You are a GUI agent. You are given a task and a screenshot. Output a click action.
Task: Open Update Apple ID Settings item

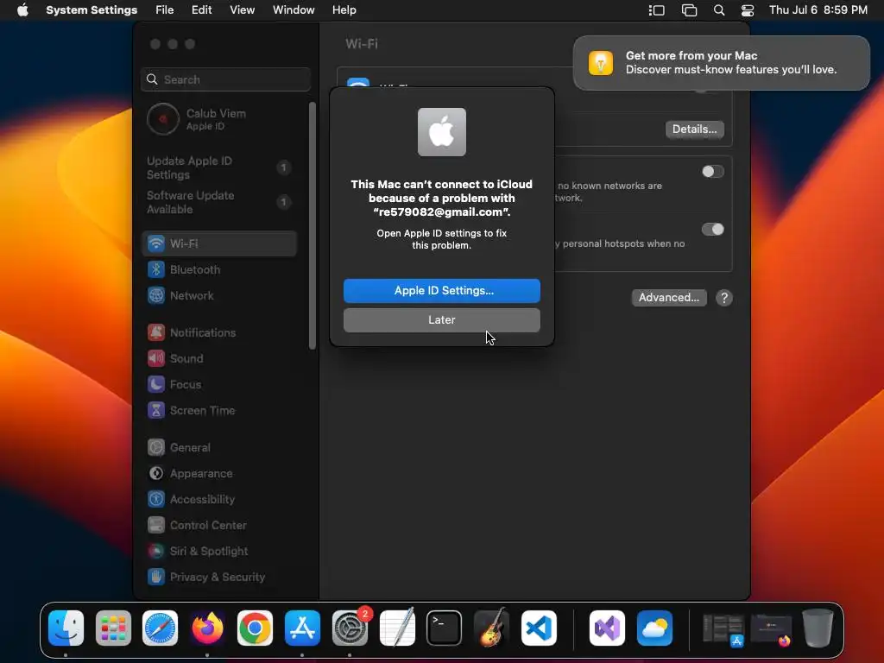(219, 168)
